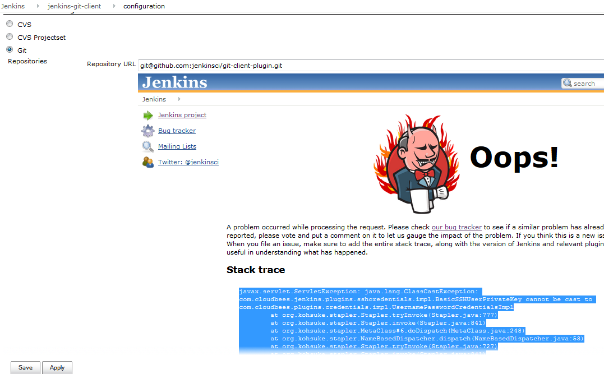Select the Git radio button

point(10,50)
